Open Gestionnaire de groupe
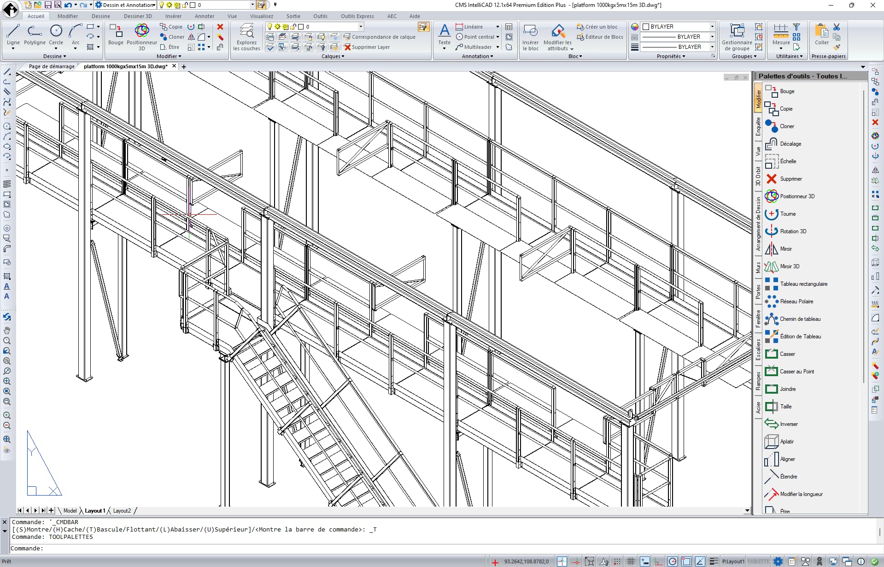 (737, 37)
